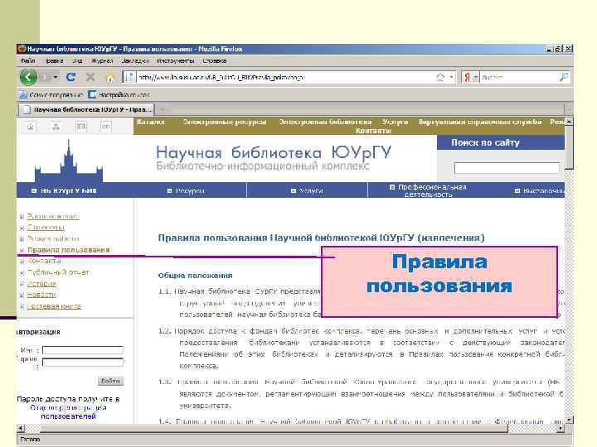Select Правила пользования in sidebar

(69, 250)
